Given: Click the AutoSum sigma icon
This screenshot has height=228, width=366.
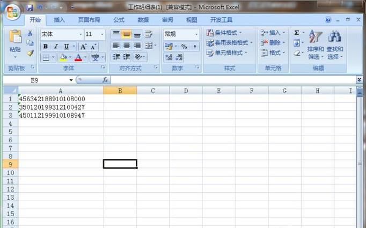Looking at the screenshot, I should click(297, 33).
